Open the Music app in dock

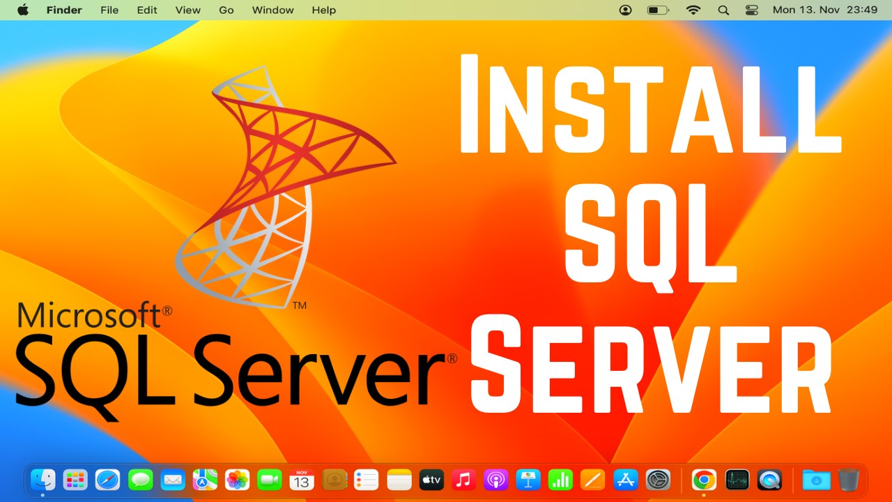point(463,480)
